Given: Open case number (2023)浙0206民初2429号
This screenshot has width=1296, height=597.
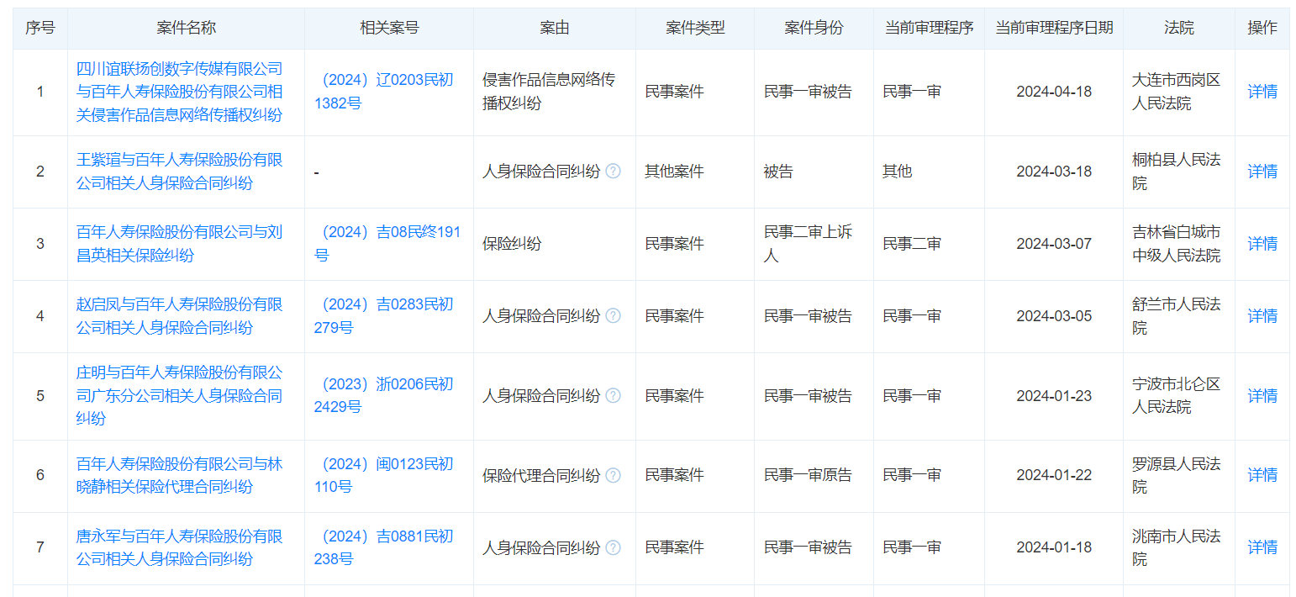Looking at the screenshot, I should pyautogui.click(x=384, y=395).
